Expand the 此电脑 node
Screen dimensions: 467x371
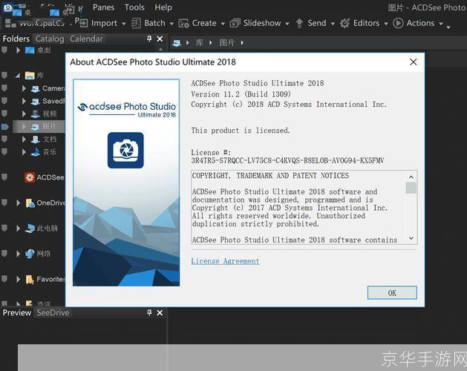pyautogui.click(x=18, y=229)
